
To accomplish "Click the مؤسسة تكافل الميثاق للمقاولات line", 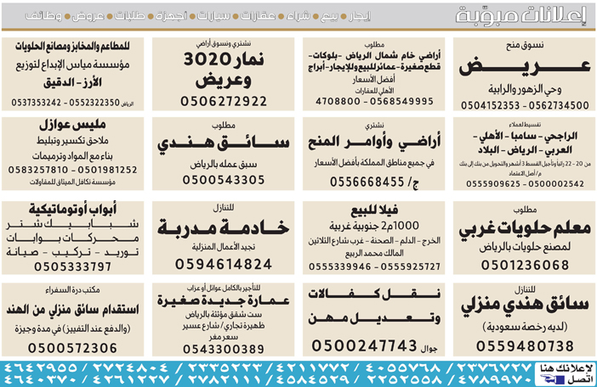I will 72,182.
